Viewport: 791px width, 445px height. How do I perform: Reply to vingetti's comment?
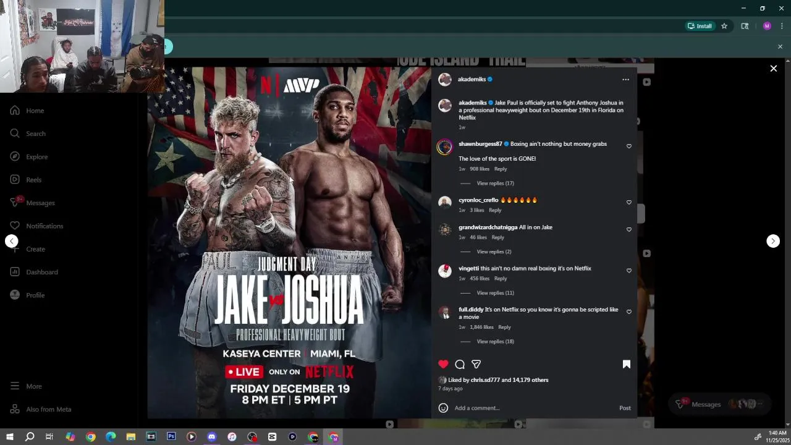click(x=501, y=279)
